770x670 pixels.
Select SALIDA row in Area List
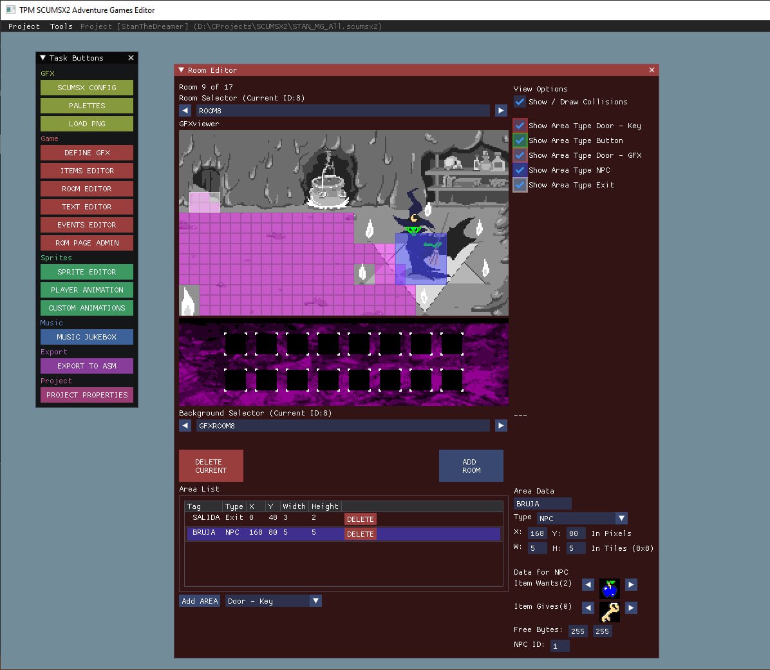pos(344,519)
